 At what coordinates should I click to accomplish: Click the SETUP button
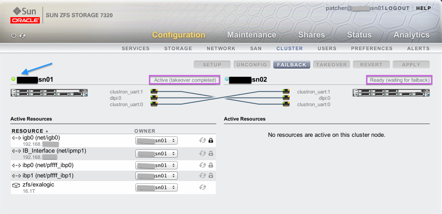[x=212, y=65]
